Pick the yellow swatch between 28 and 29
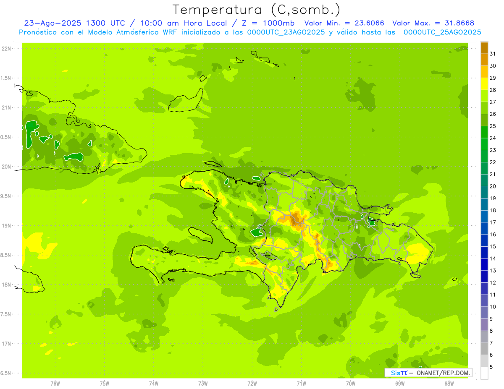Viewport: 504px width, 389px height. [x=484, y=84]
